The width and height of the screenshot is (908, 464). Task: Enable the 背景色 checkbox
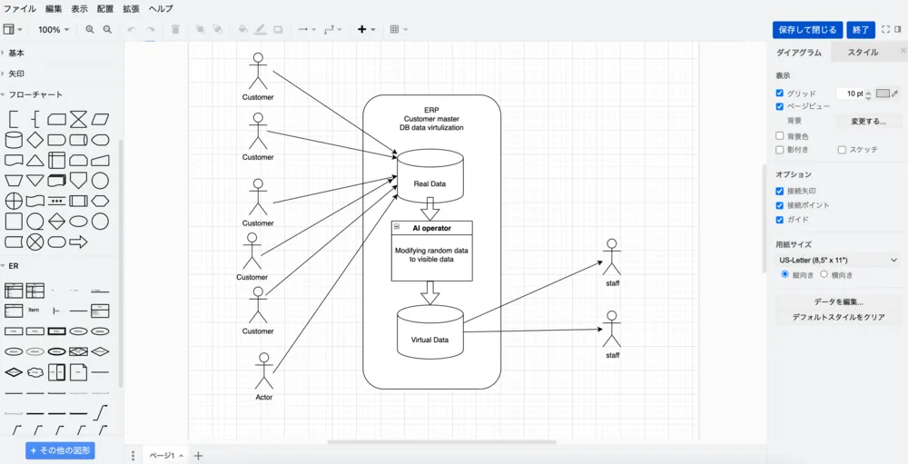pos(779,135)
